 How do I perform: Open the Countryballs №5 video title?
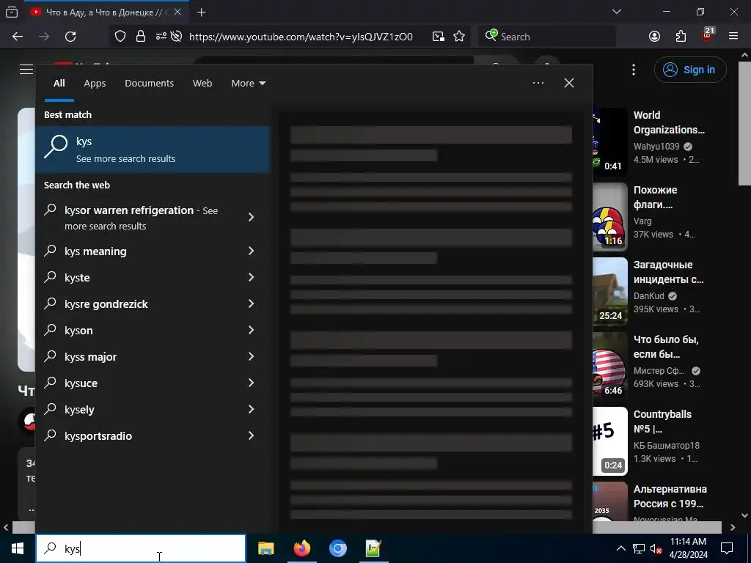(x=662, y=422)
